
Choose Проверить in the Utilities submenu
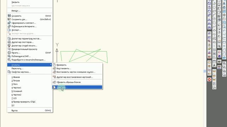[77, 65]
